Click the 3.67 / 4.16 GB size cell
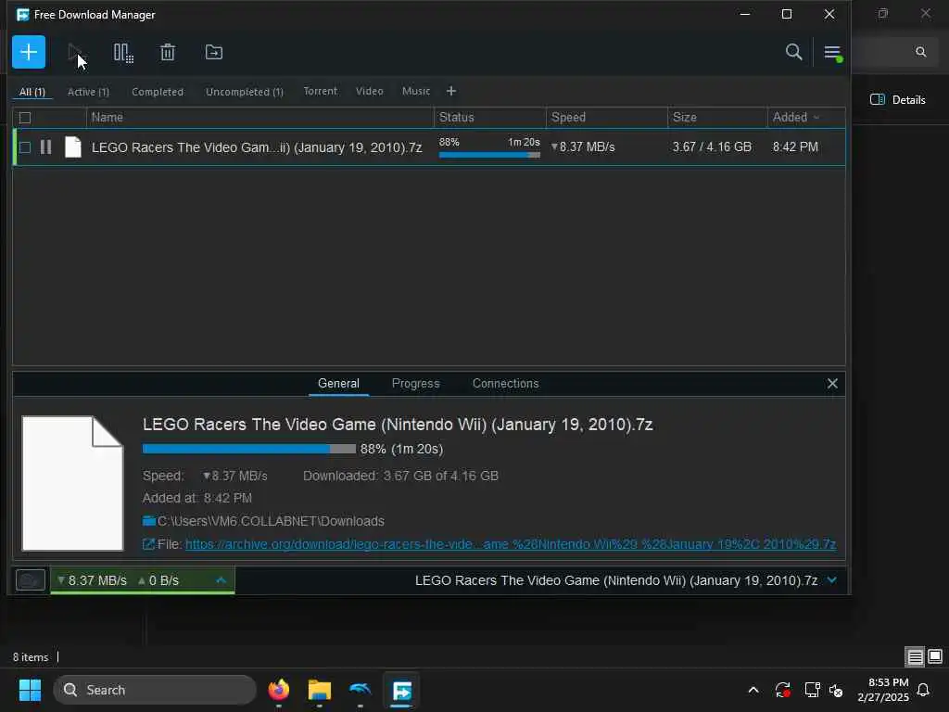The width and height of the screenshot is (949, 712). [712, 147]
